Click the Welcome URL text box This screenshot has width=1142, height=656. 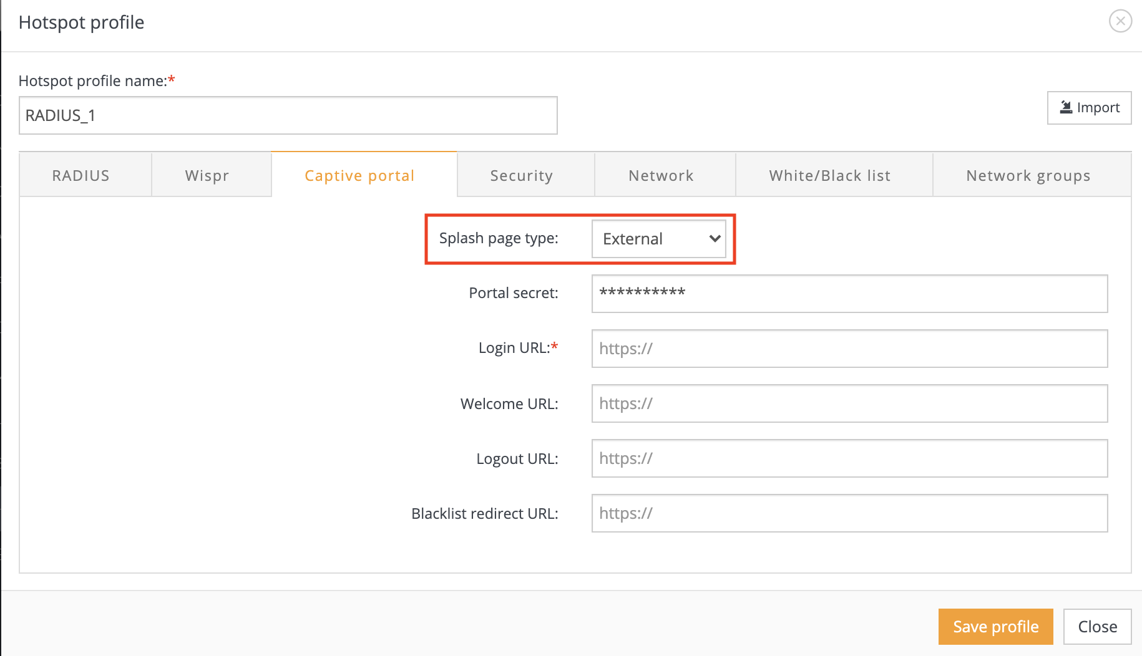(849, 403)
